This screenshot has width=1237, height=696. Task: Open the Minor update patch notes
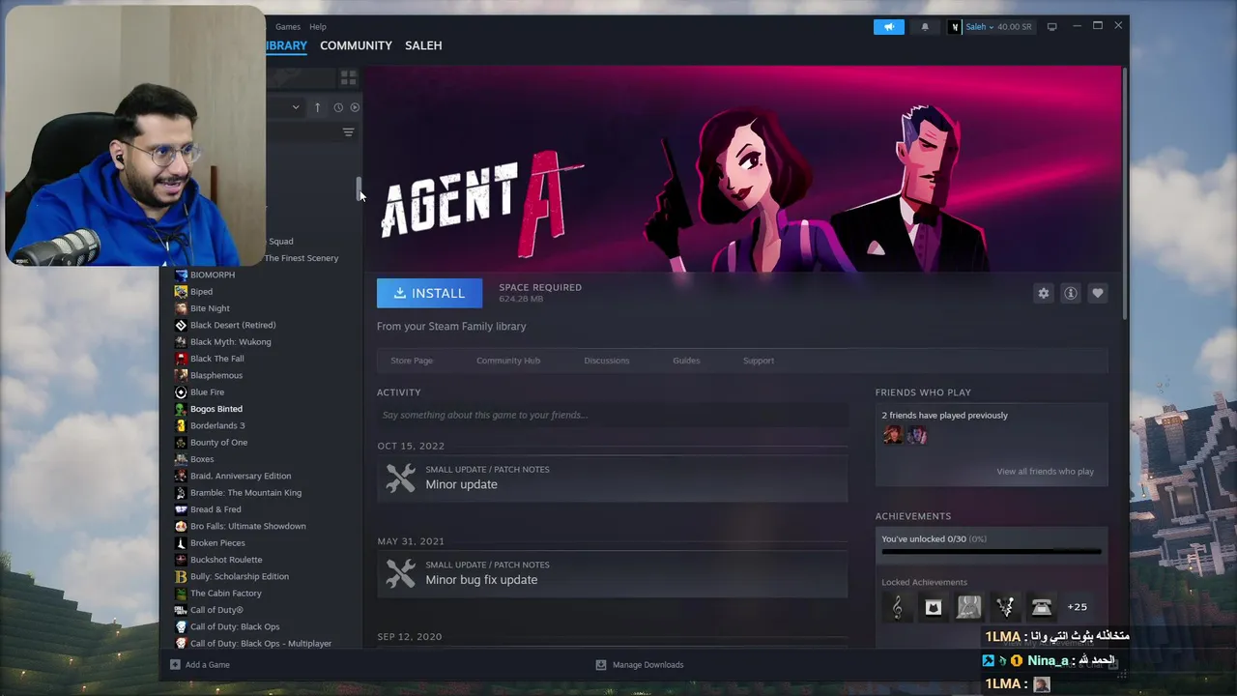612,478
